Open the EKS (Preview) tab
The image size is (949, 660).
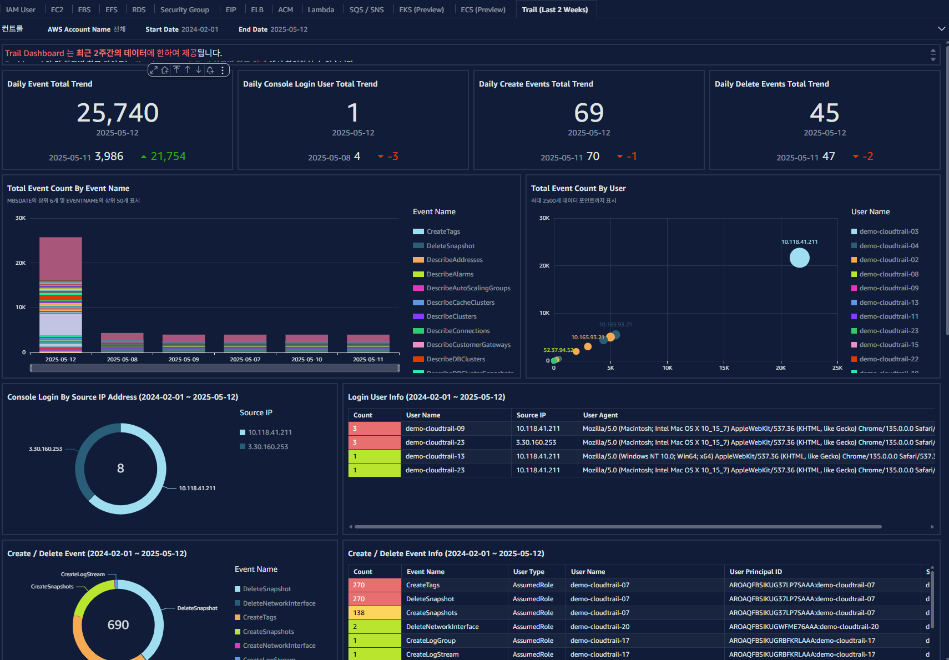click(x=422, y=9)
